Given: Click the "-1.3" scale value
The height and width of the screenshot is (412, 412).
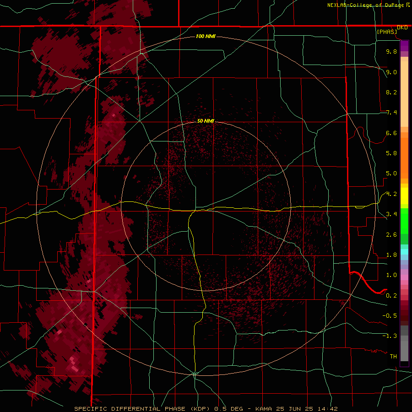Looking at the screenshot, I should click(390, 336).
